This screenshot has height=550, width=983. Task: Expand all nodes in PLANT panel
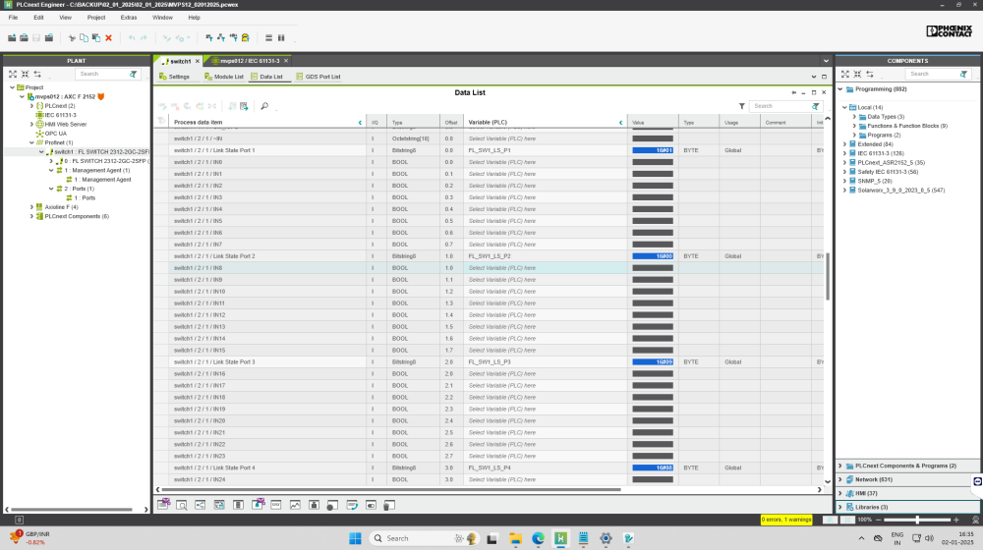point(13,74)
